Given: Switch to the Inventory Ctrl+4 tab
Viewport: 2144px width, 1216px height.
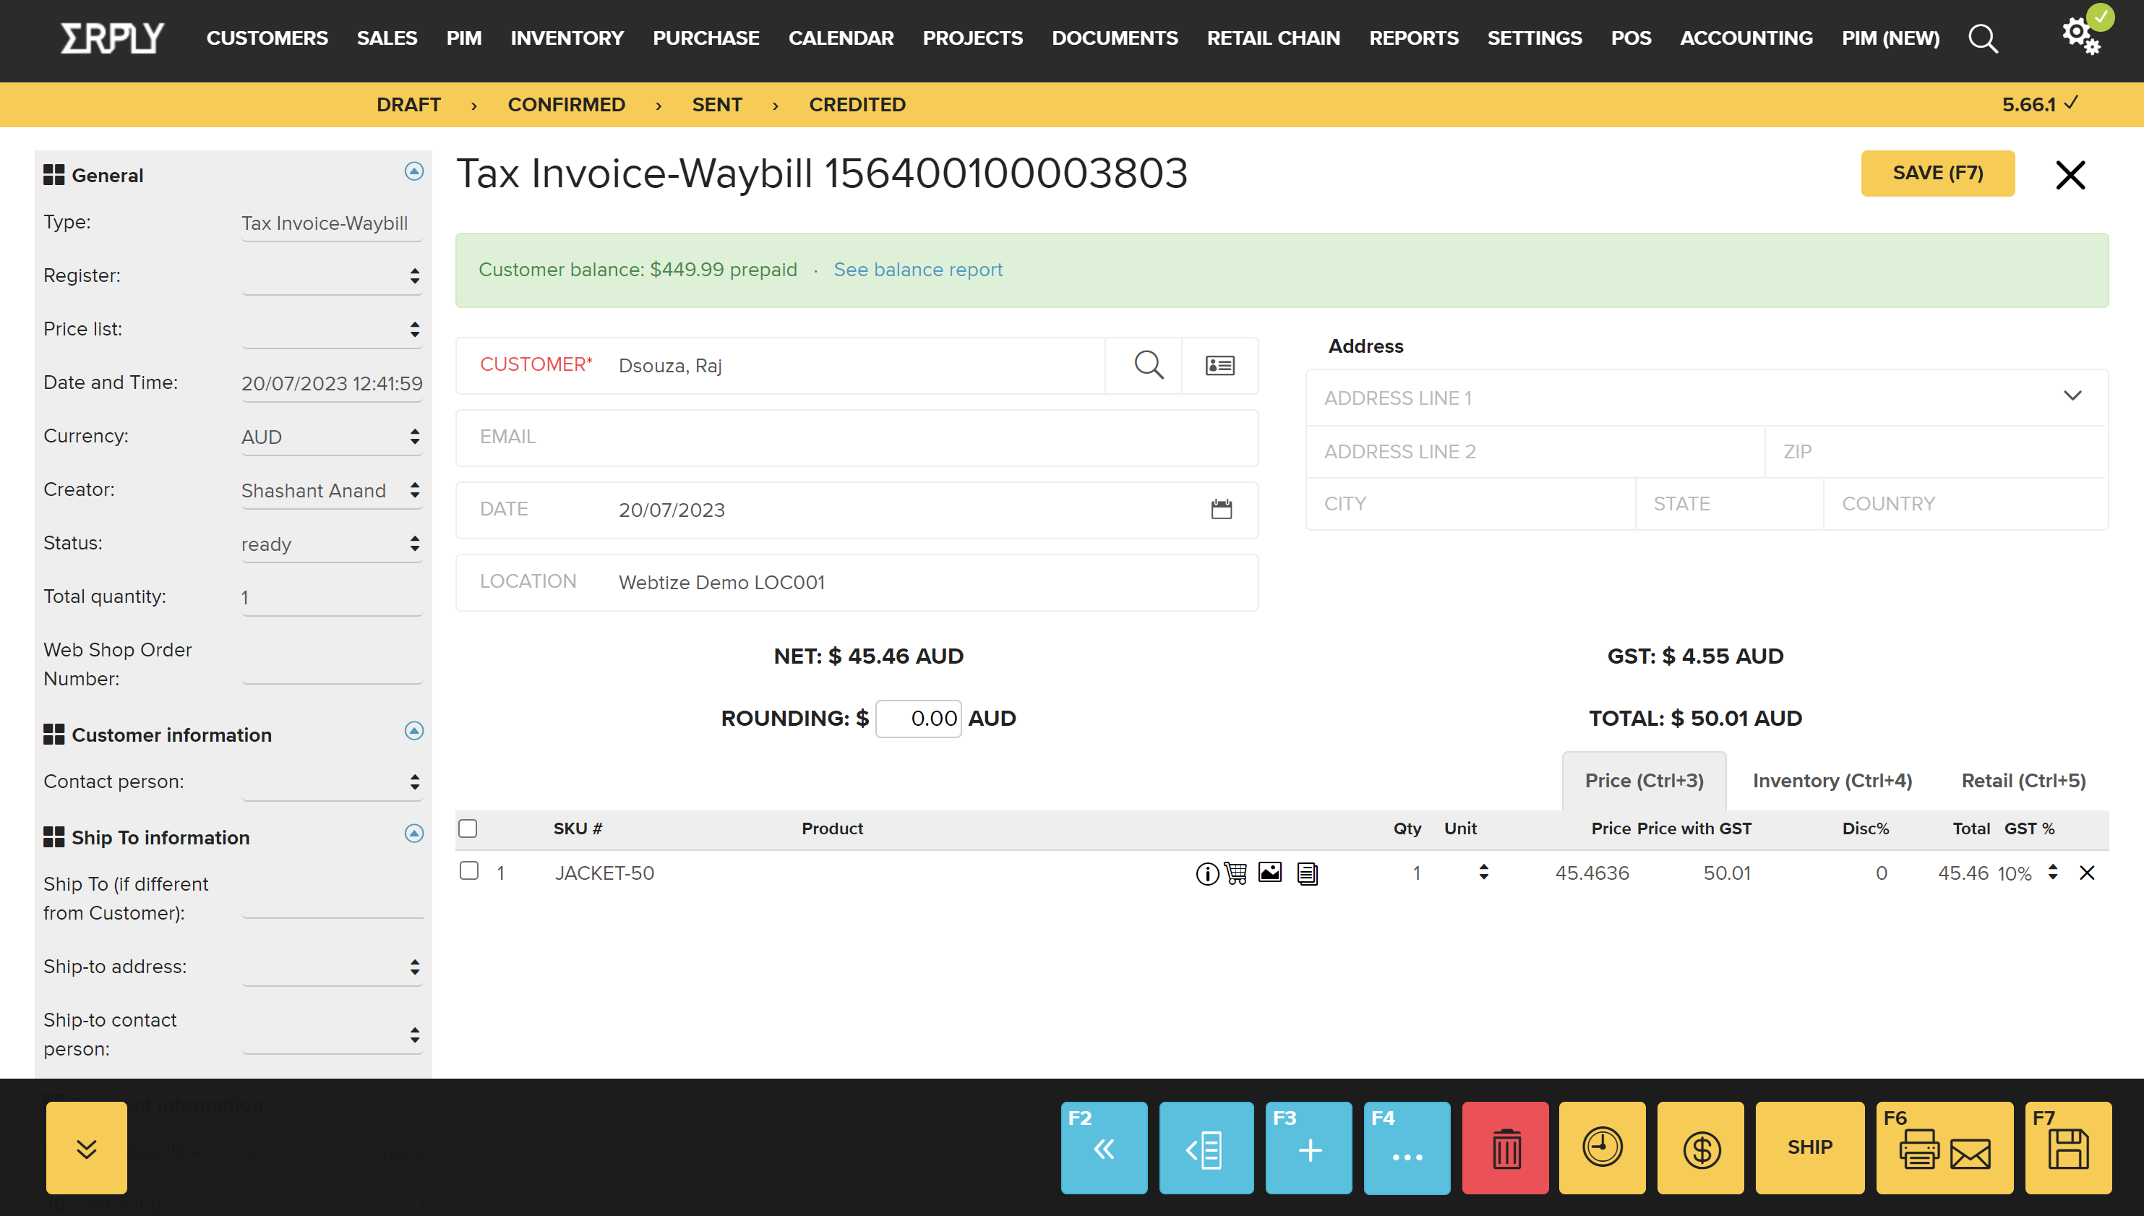Looking at the screenshot, I should pyautogui.click(x=1832, y=780).
